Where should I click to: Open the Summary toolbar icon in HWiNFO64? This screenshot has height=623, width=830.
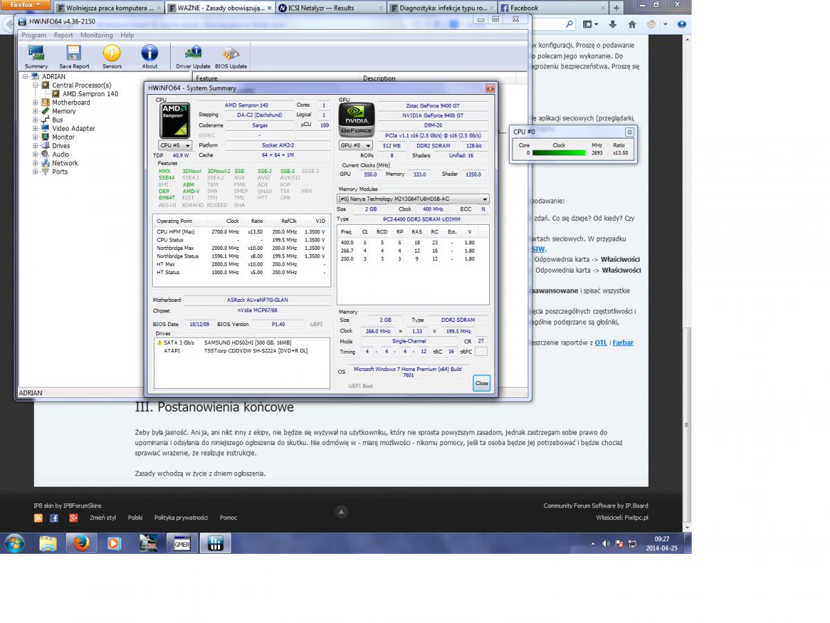click(37, 57)
